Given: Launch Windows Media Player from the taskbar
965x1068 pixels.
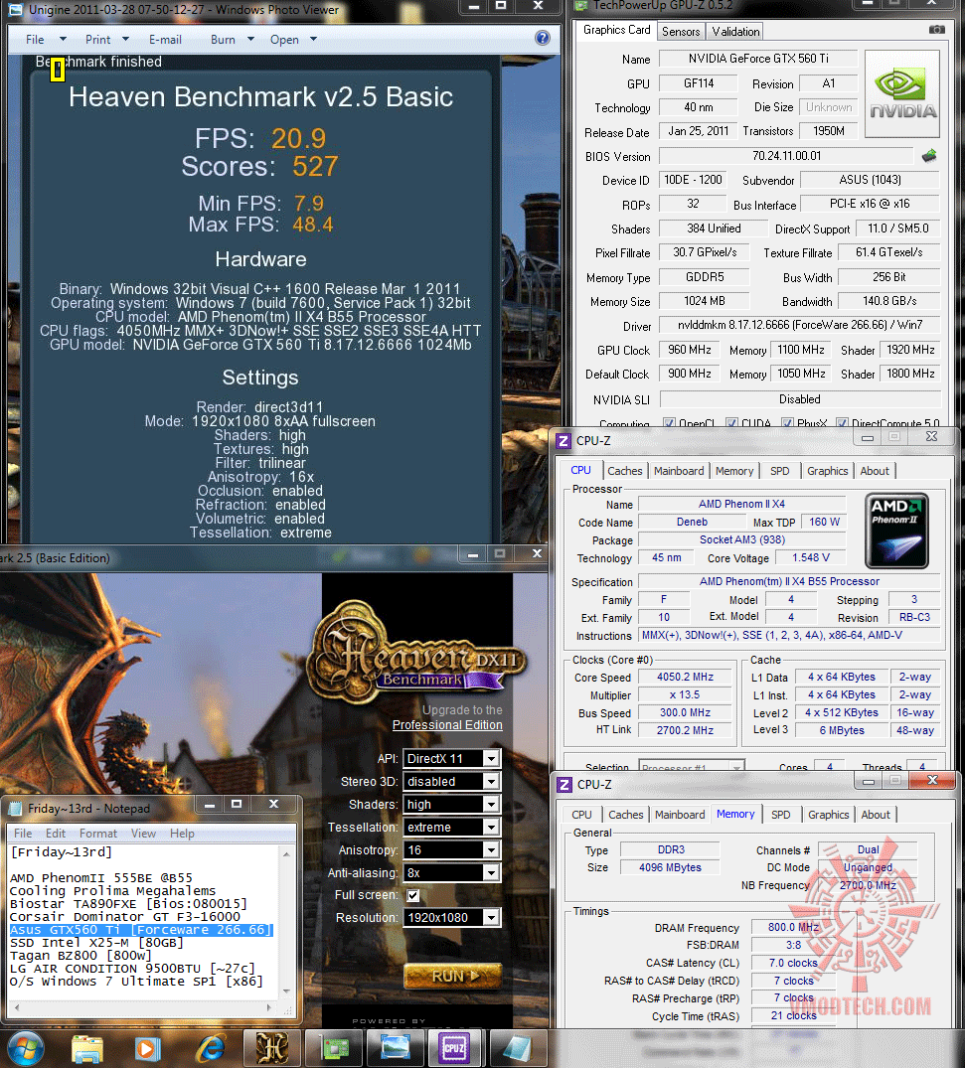Looking at the screenshot, I should click(x=147, y=1048).
